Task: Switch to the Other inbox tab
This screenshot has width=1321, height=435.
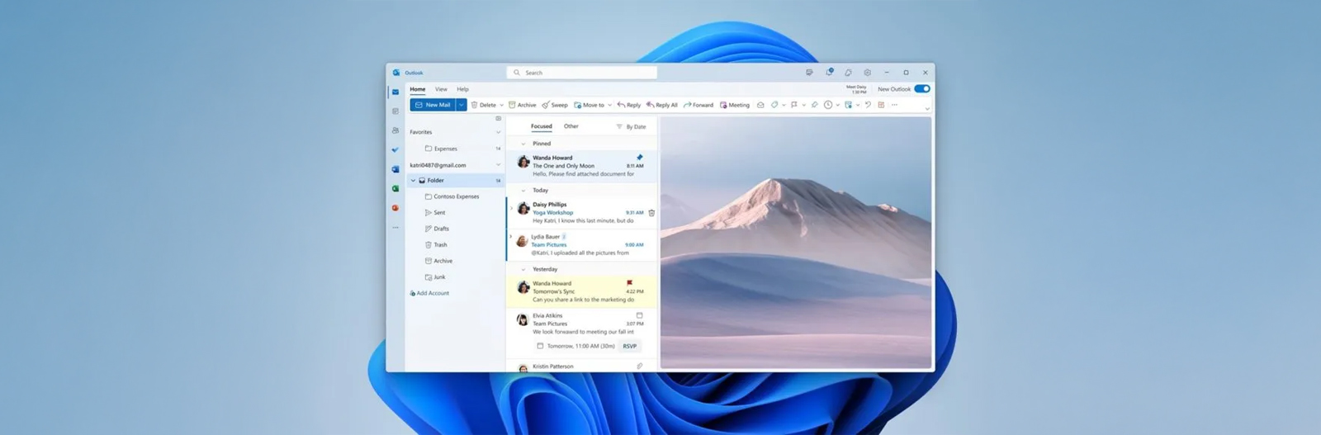Action: tap(571, 126)
